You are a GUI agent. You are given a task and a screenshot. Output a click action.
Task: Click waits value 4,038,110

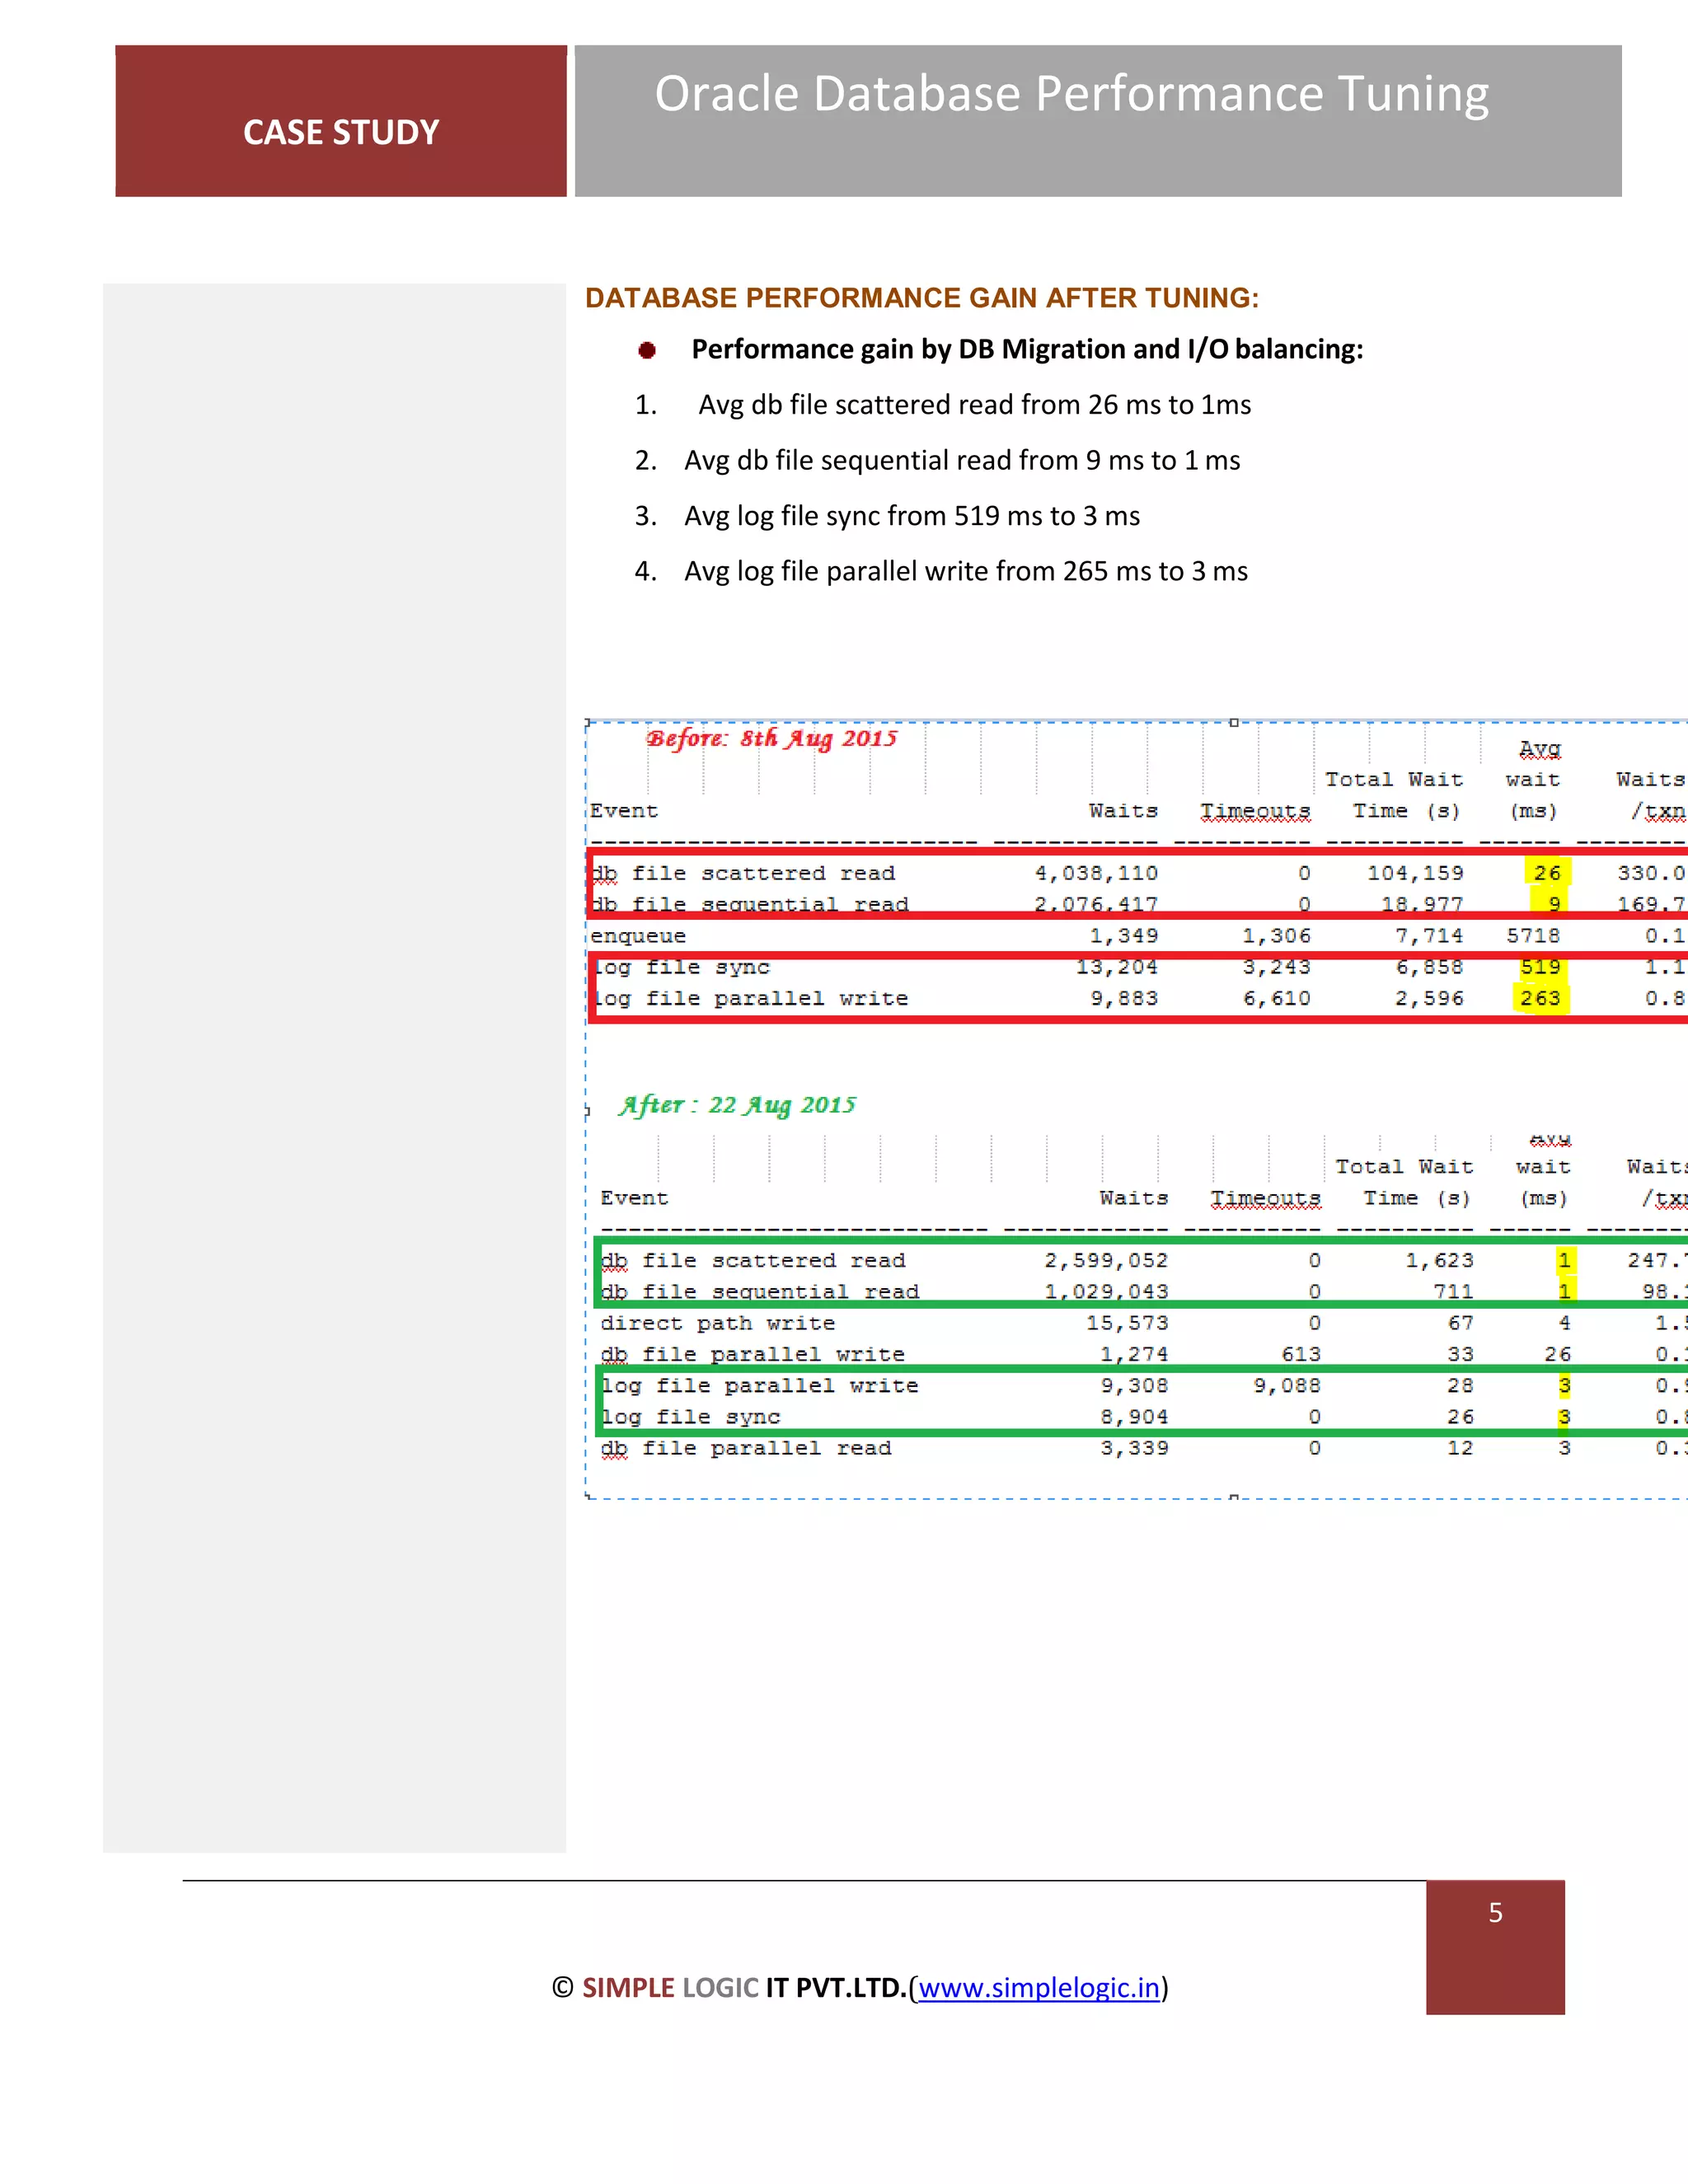pyautogui.click(x=1096, y=873)
